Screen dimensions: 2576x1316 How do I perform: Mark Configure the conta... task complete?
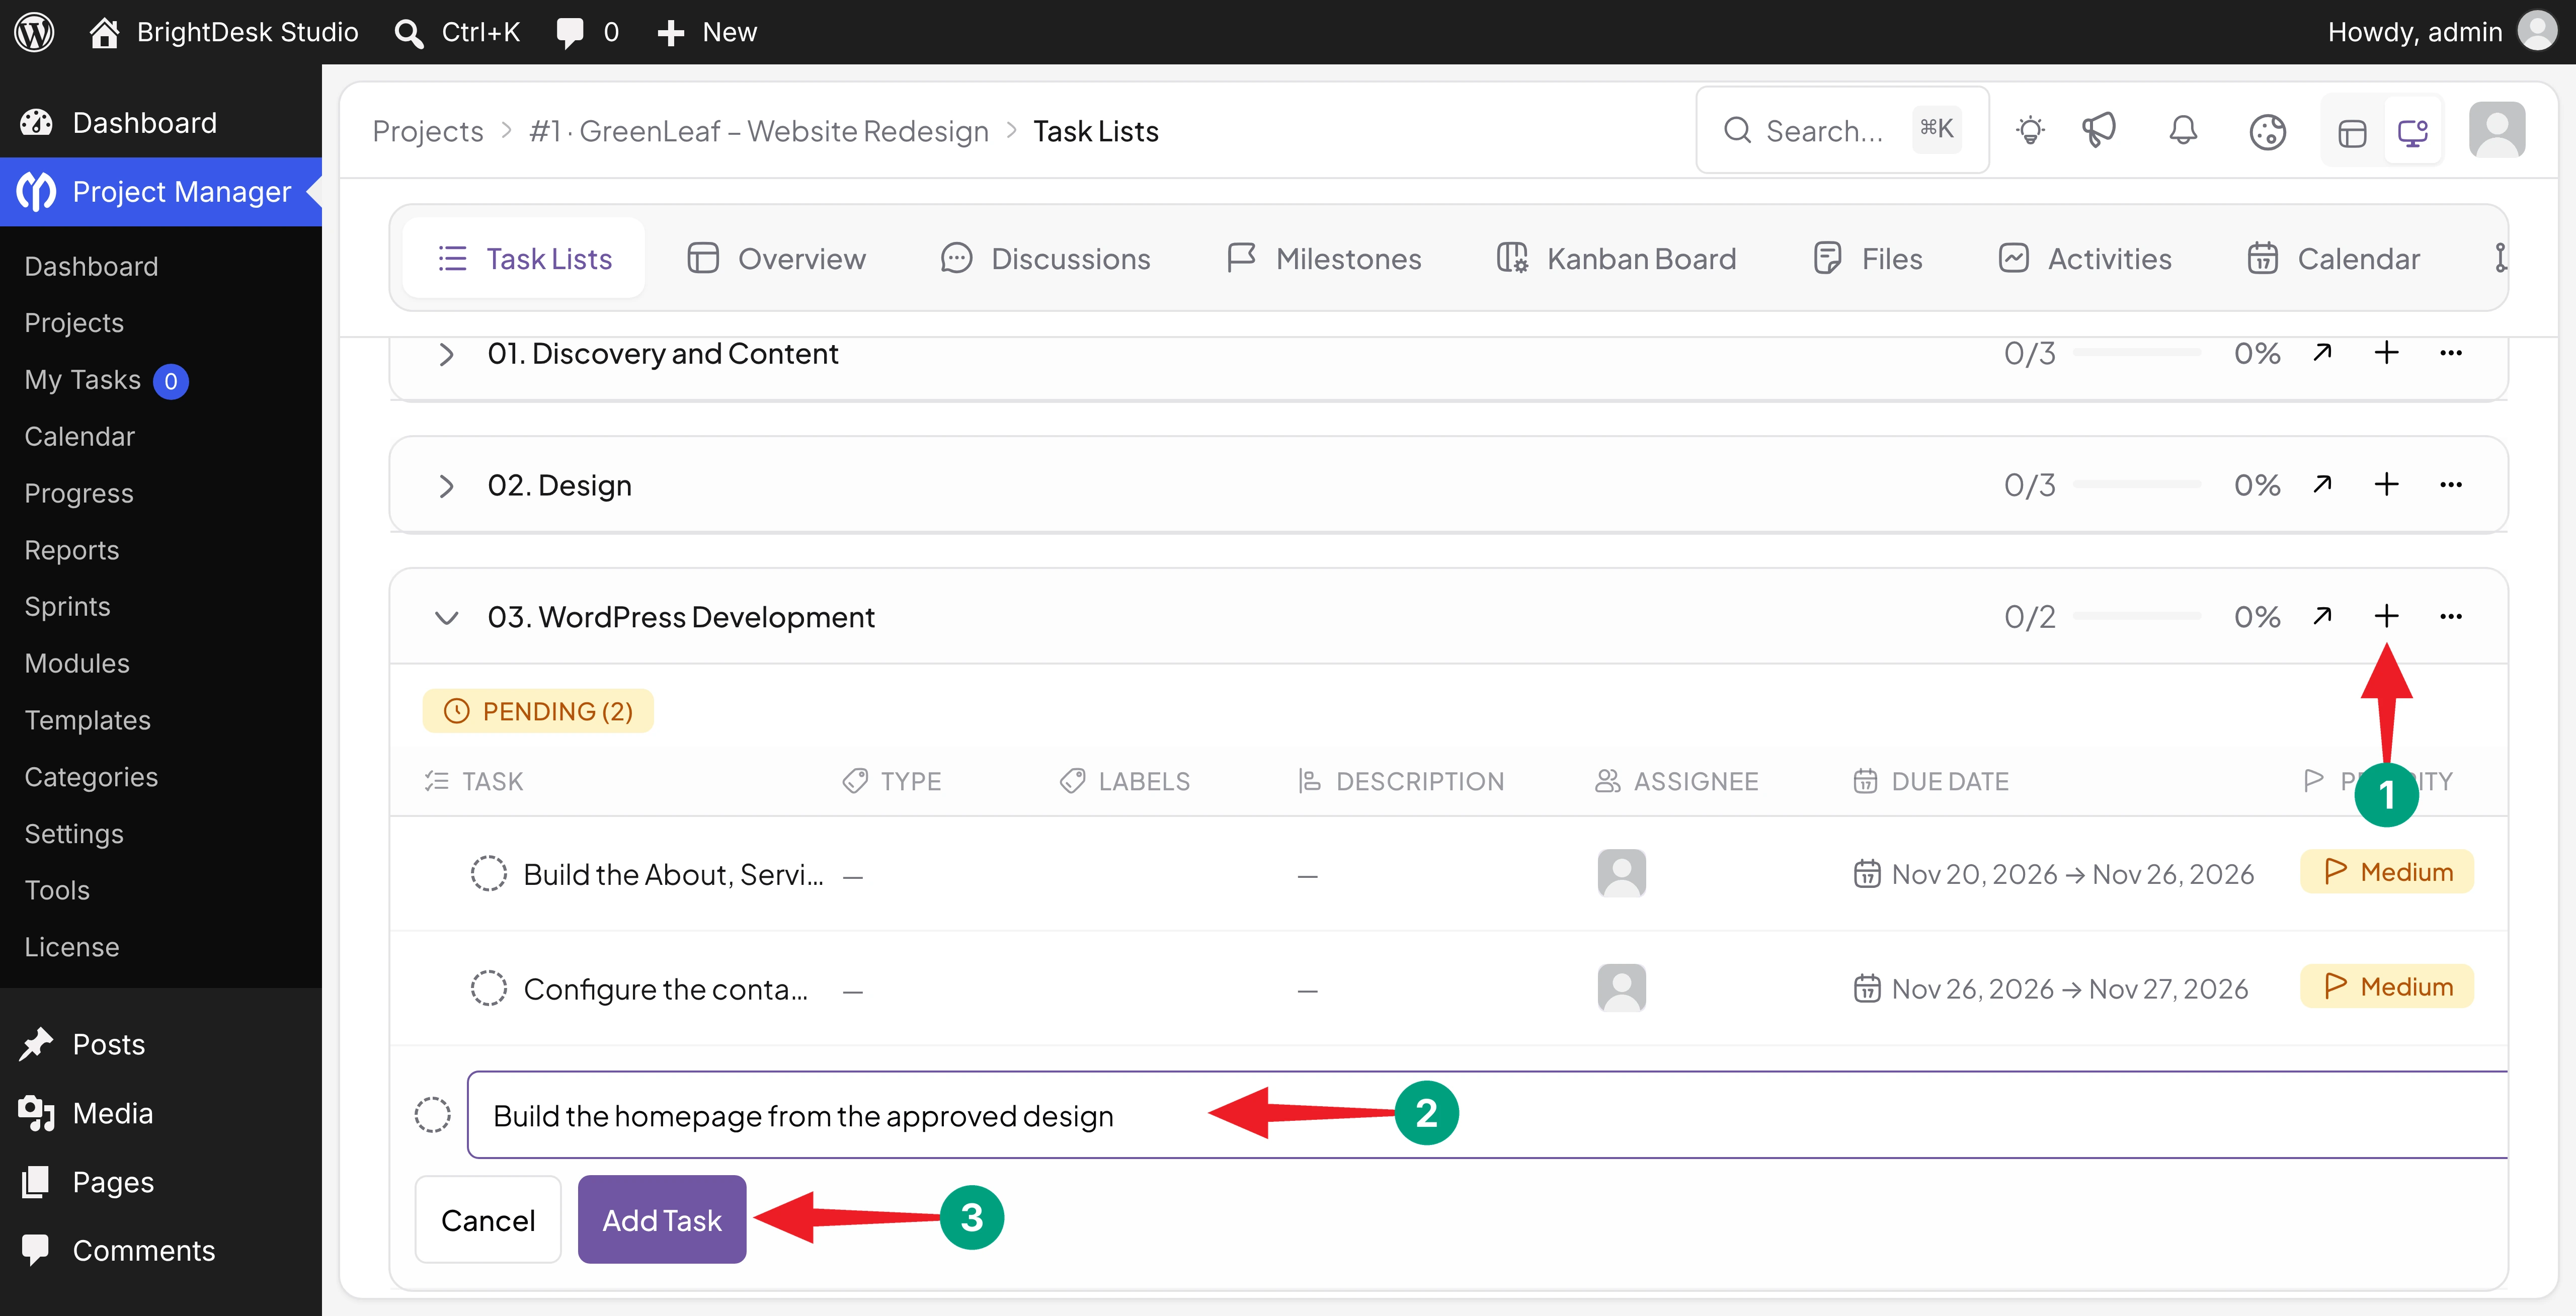click(x=488, y=988)
